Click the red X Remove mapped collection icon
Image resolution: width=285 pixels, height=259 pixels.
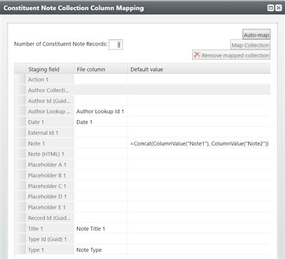click(x=197, y=55)
